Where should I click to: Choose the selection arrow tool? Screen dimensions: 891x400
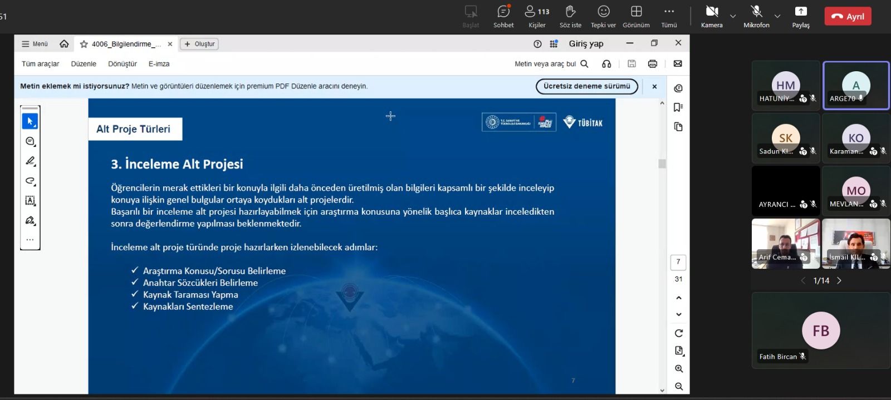[30, 121]
